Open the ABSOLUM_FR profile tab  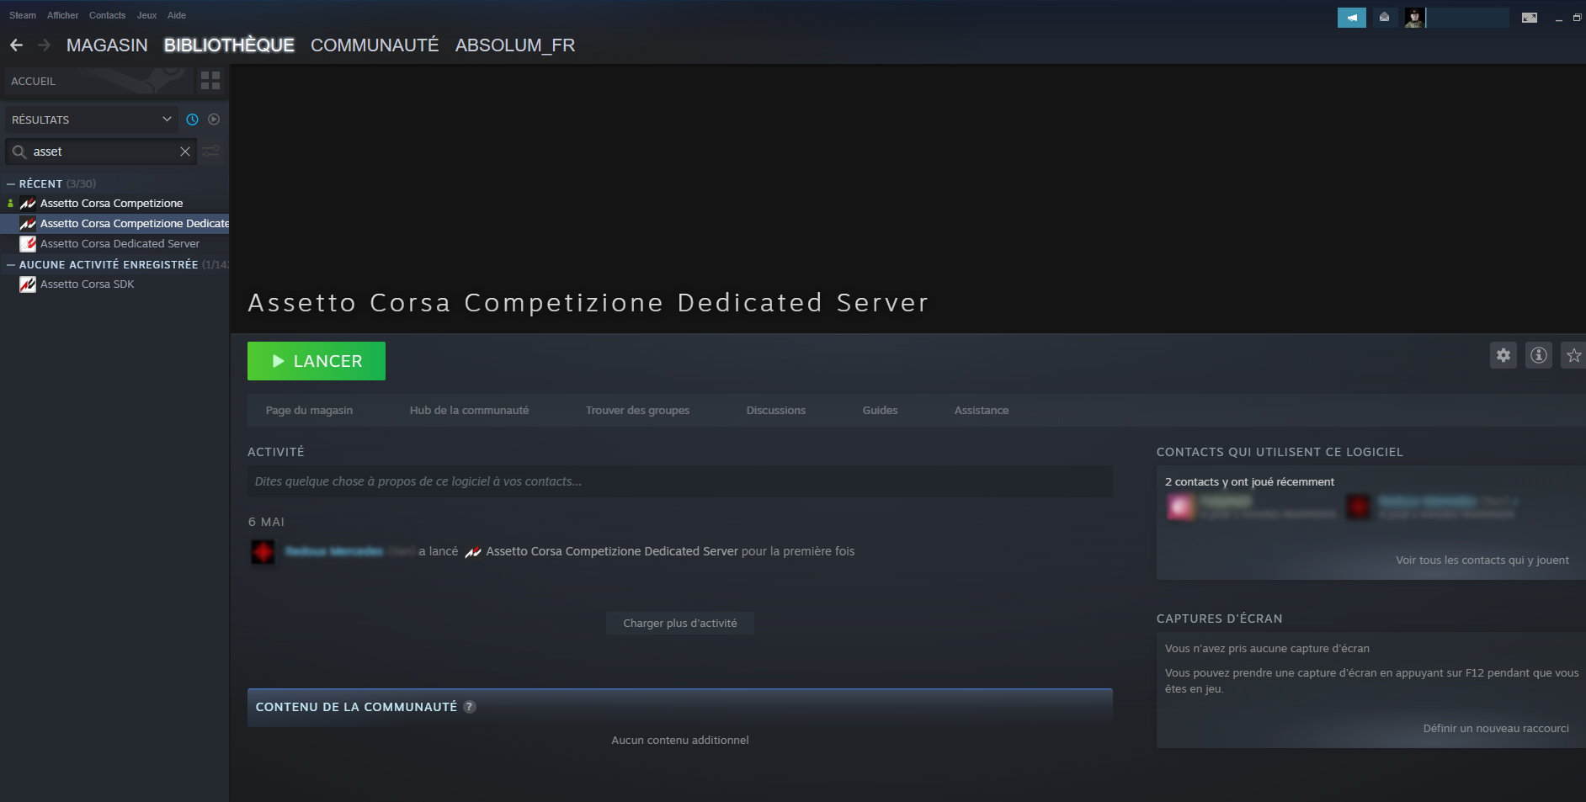pyautogui.click(x=515, y=45)
